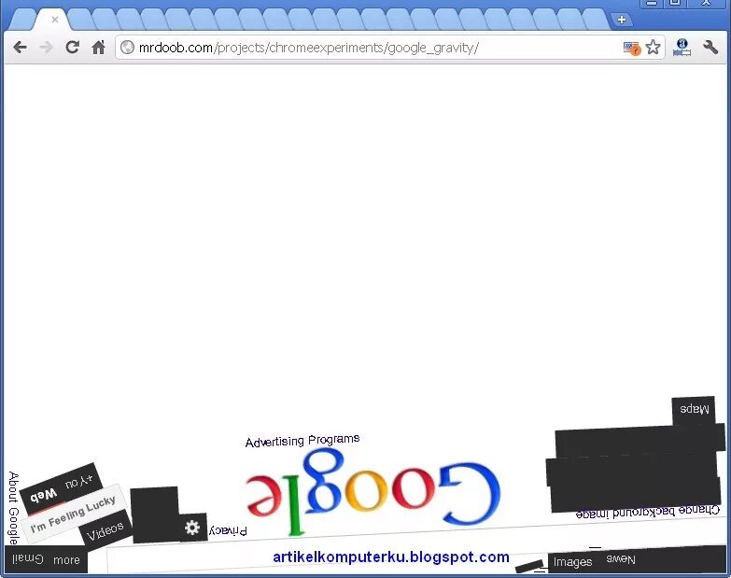Switch to the first inactive browser tab
The width and height of the screenshot is (731, 578).
click(x=21, y=20)
